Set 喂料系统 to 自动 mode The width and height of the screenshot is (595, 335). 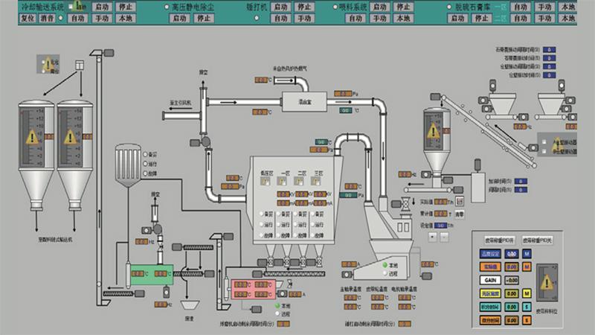(356, 18)
